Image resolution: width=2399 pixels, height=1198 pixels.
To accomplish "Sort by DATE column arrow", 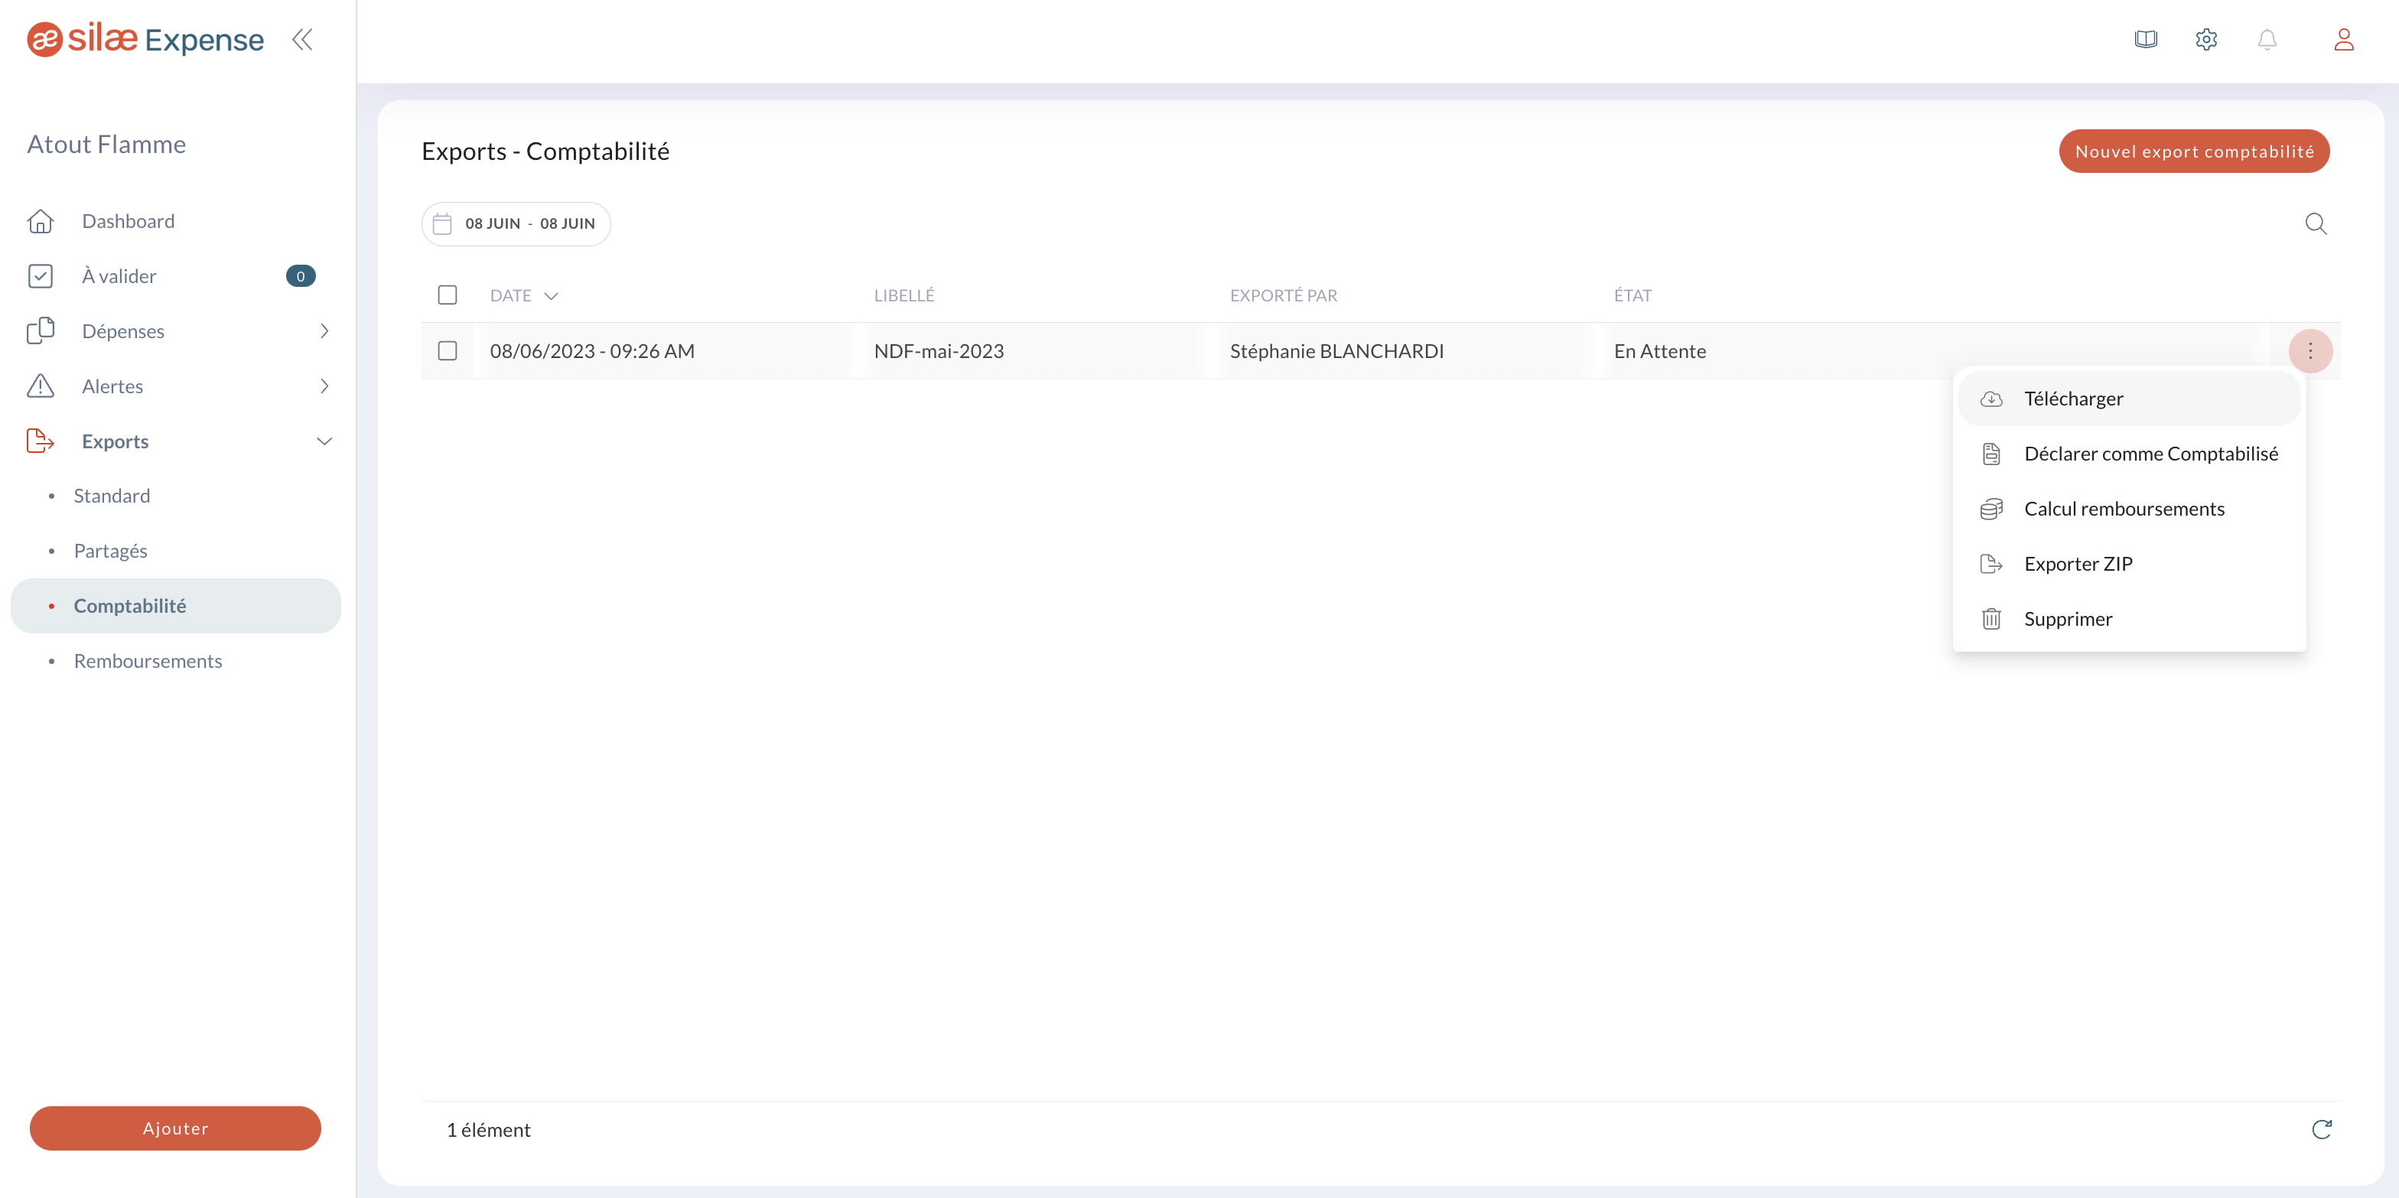I will [550, 296].
